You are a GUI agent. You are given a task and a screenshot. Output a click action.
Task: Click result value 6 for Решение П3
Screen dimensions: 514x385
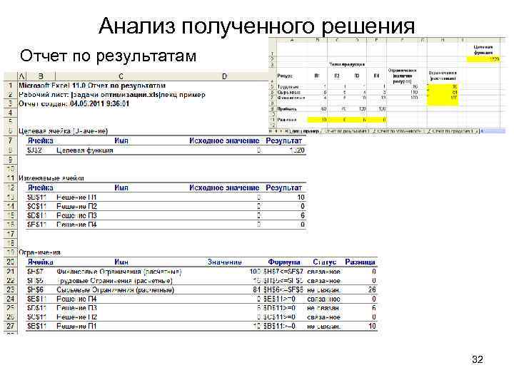click(303, 215)
